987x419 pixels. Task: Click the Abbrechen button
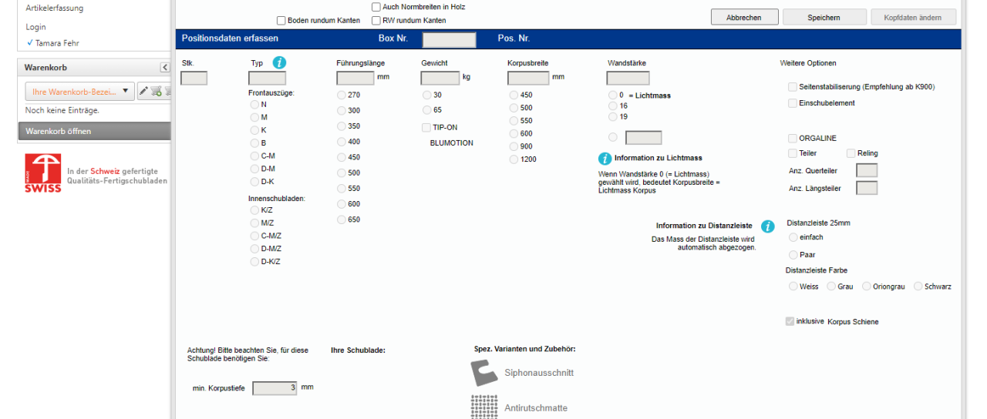click(743, 17)
